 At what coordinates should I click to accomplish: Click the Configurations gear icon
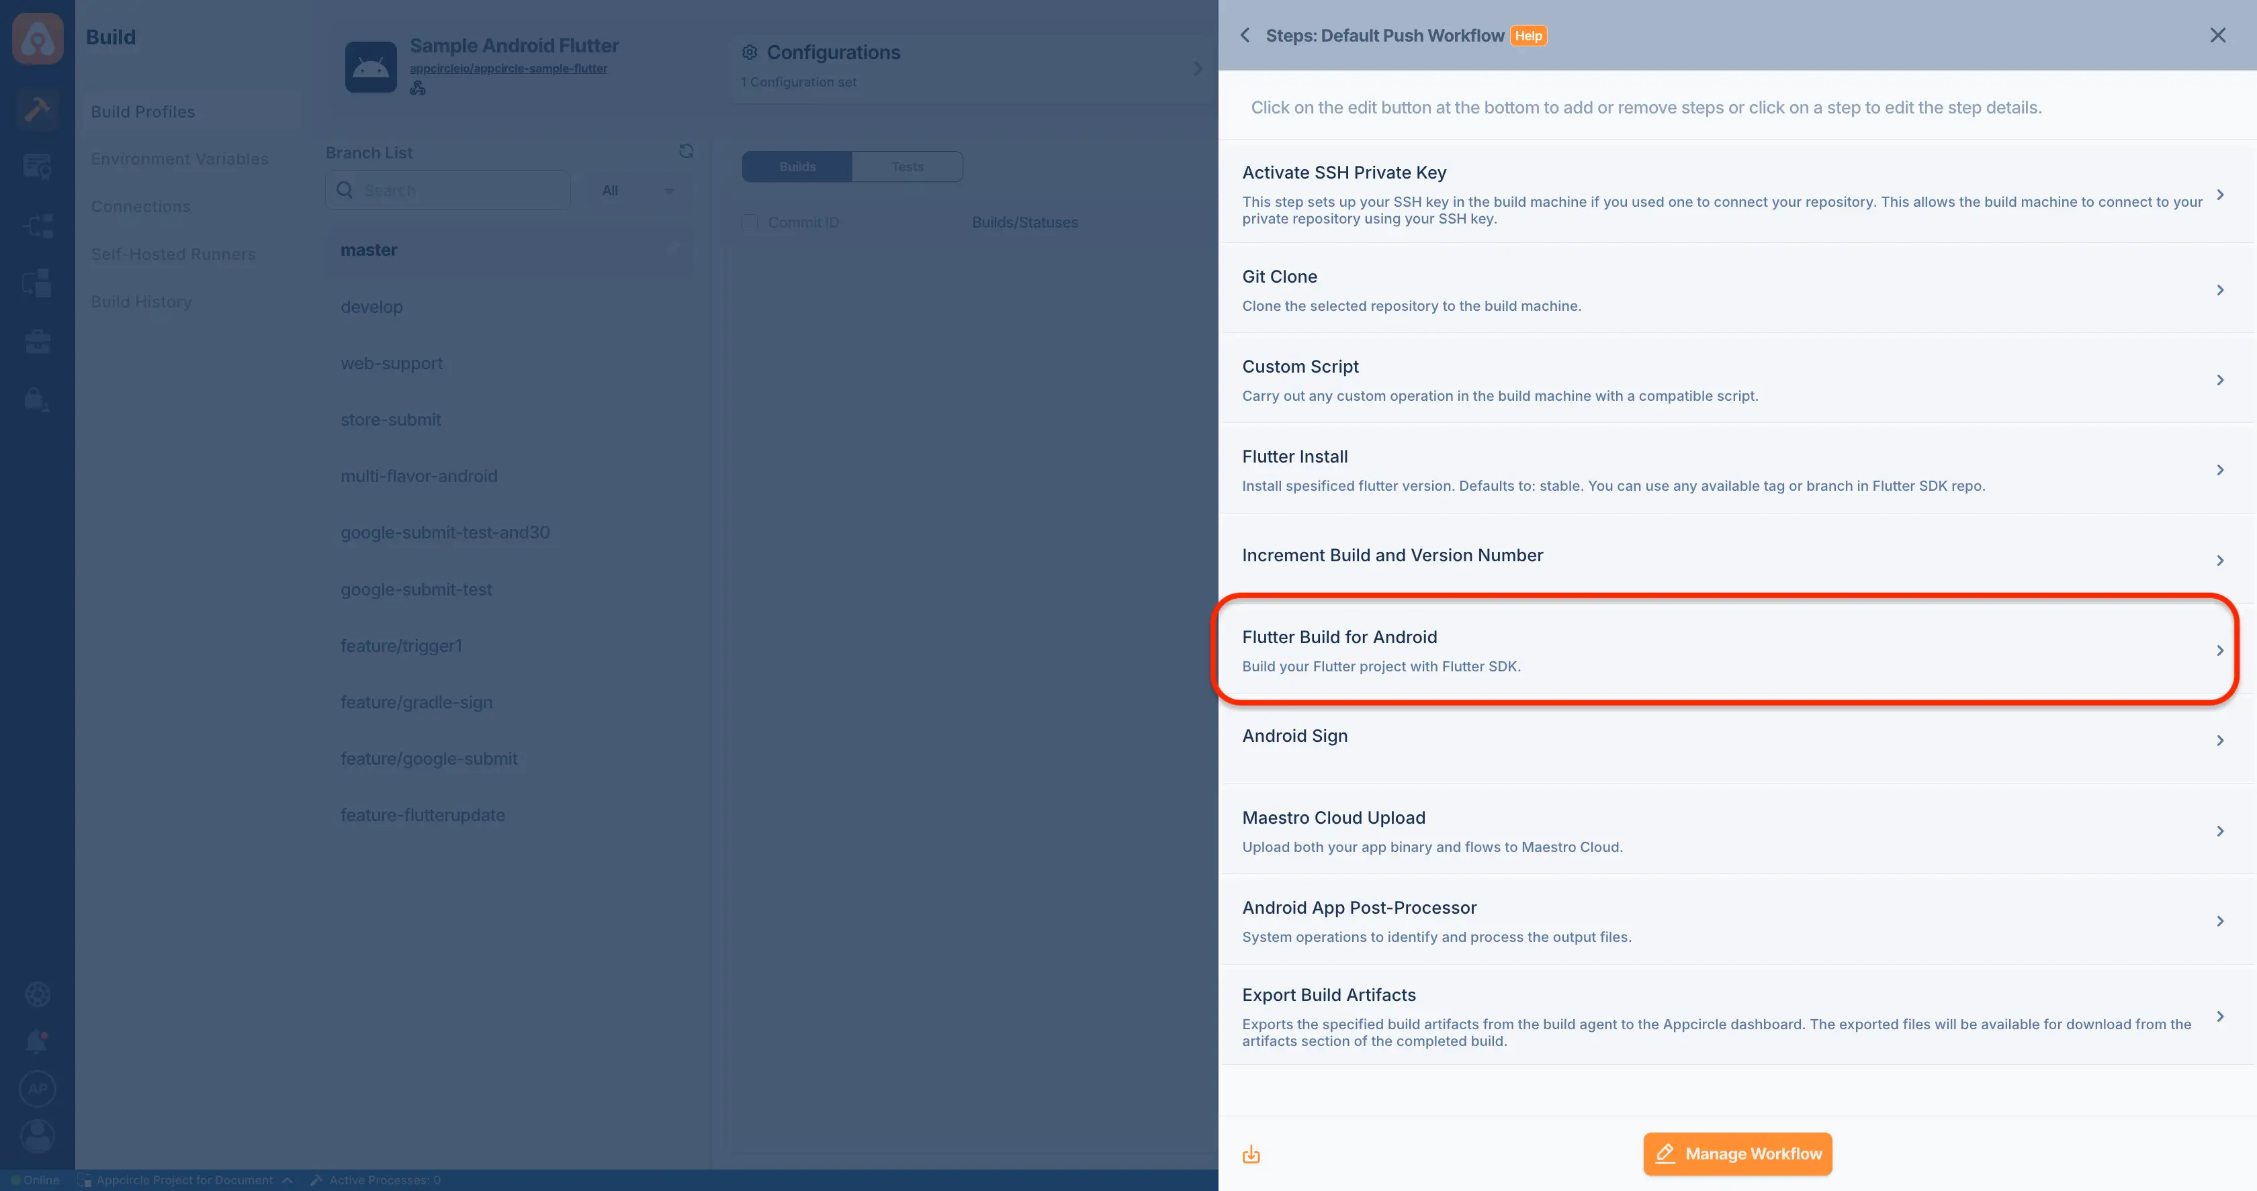pyautogui.click(x=749, y=52)
